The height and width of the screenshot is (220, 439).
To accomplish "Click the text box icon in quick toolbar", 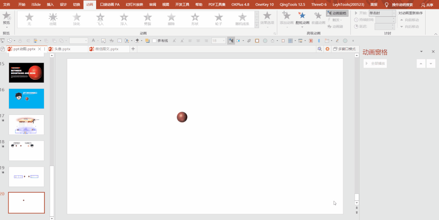I will [120, 41].
